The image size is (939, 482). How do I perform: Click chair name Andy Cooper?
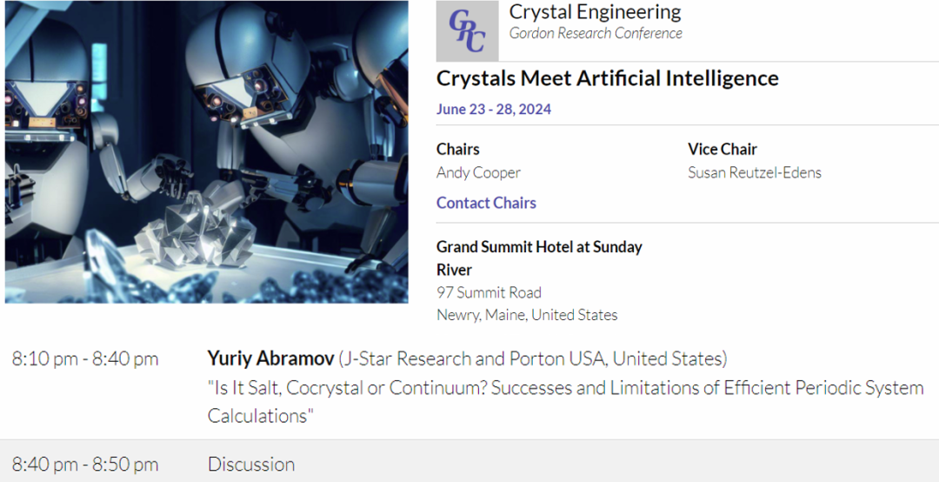[x=478, y=172]
